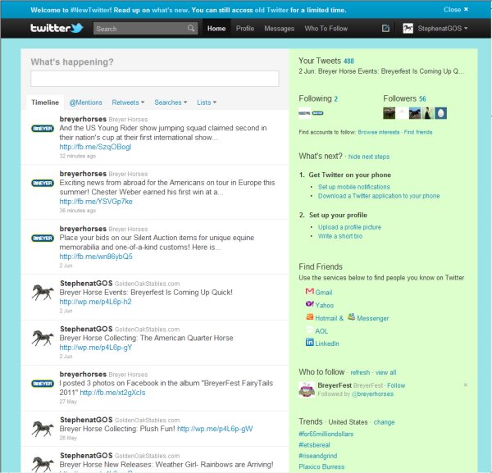Click Breyer avatar beside US Young Rider tweet

pyautogui.click(x=43, y=128)
